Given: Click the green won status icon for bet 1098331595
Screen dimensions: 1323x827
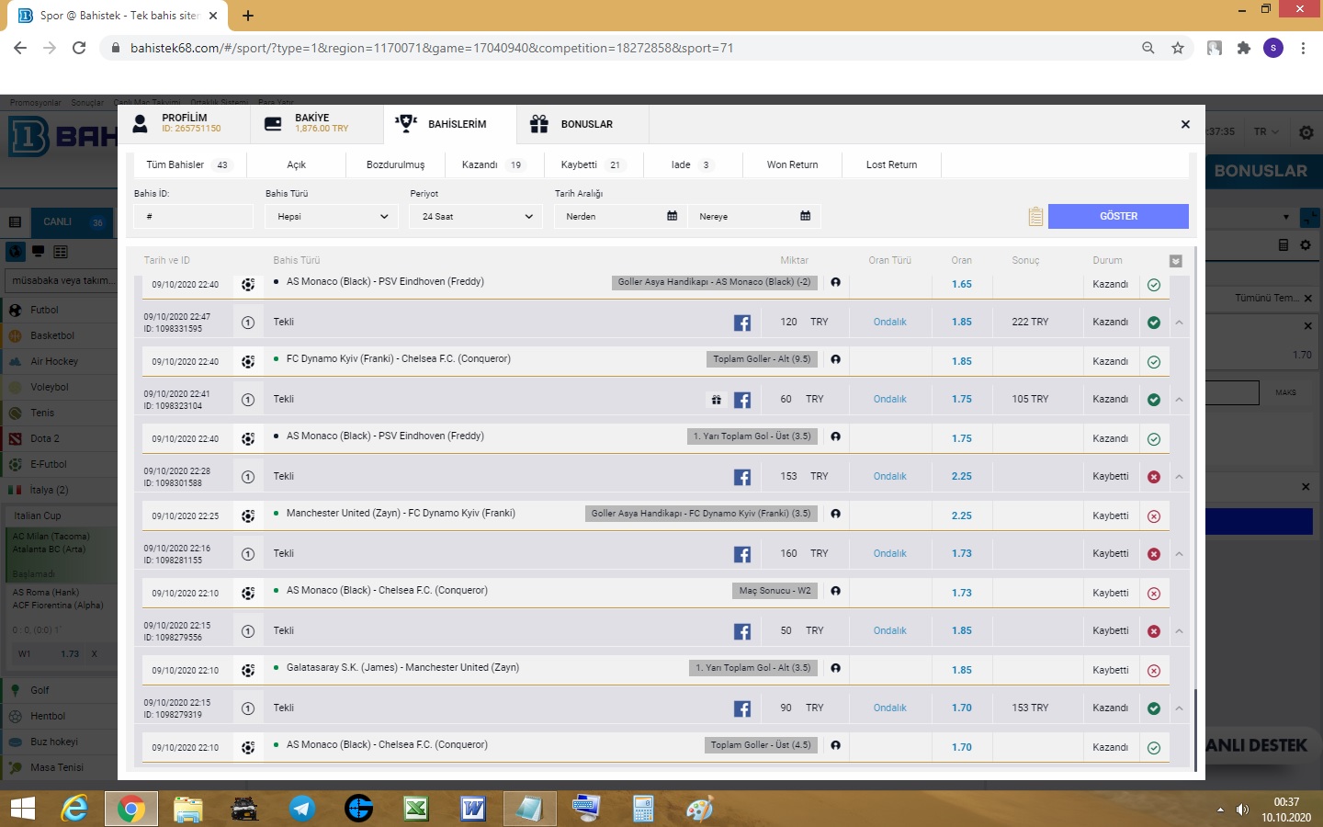Looking at the screenshot, I should click(1154, 323).
